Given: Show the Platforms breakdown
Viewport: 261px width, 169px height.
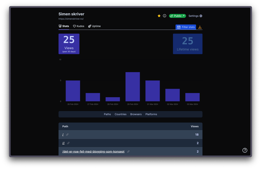Looking at the screenshot, I should tap(151, 114).
